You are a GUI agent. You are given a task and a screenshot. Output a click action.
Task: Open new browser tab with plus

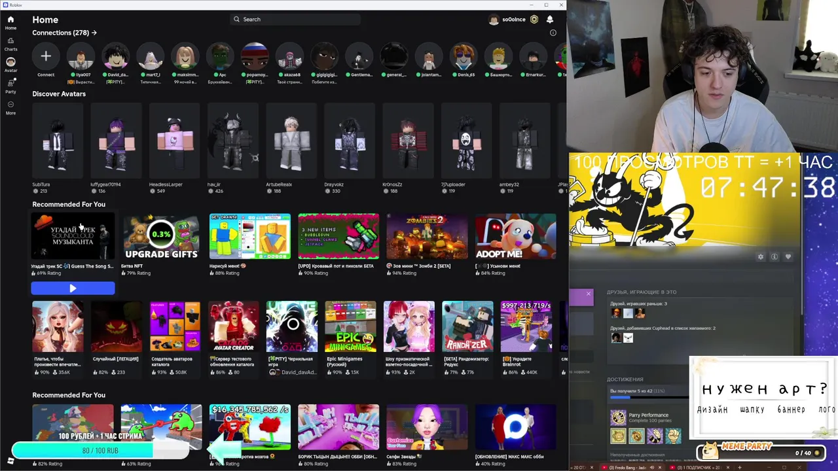tap(740, 468)
